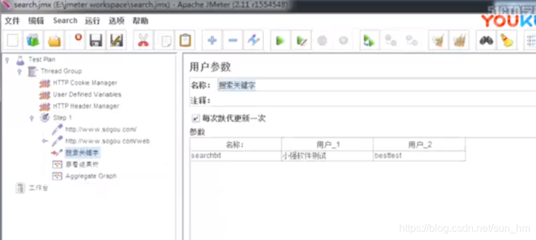Collapse all nodes with minus icon

tap(233, 41)
